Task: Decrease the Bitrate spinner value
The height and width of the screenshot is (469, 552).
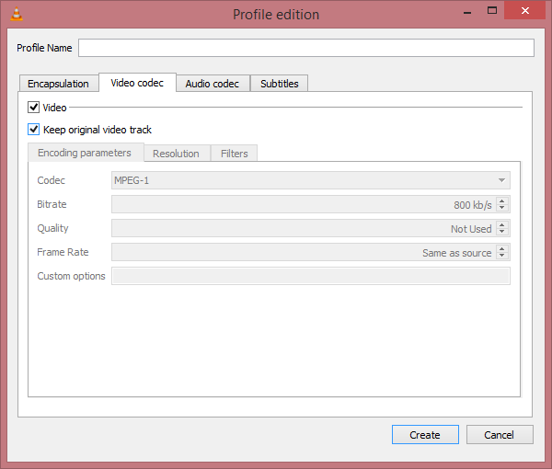Action: tap(502, 209)
